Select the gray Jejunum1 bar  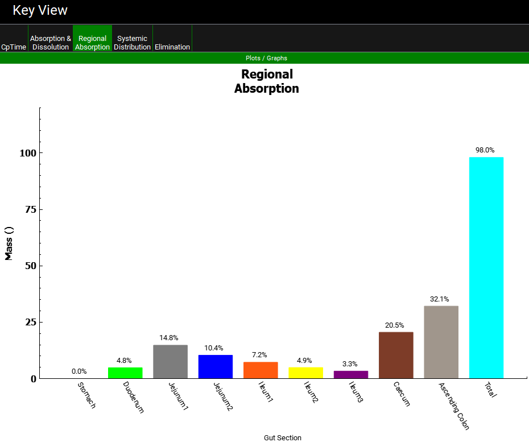coord(170,361)
